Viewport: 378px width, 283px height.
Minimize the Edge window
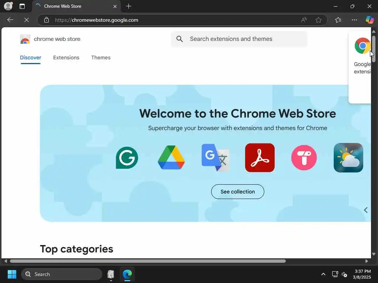(x=335, y=6)
